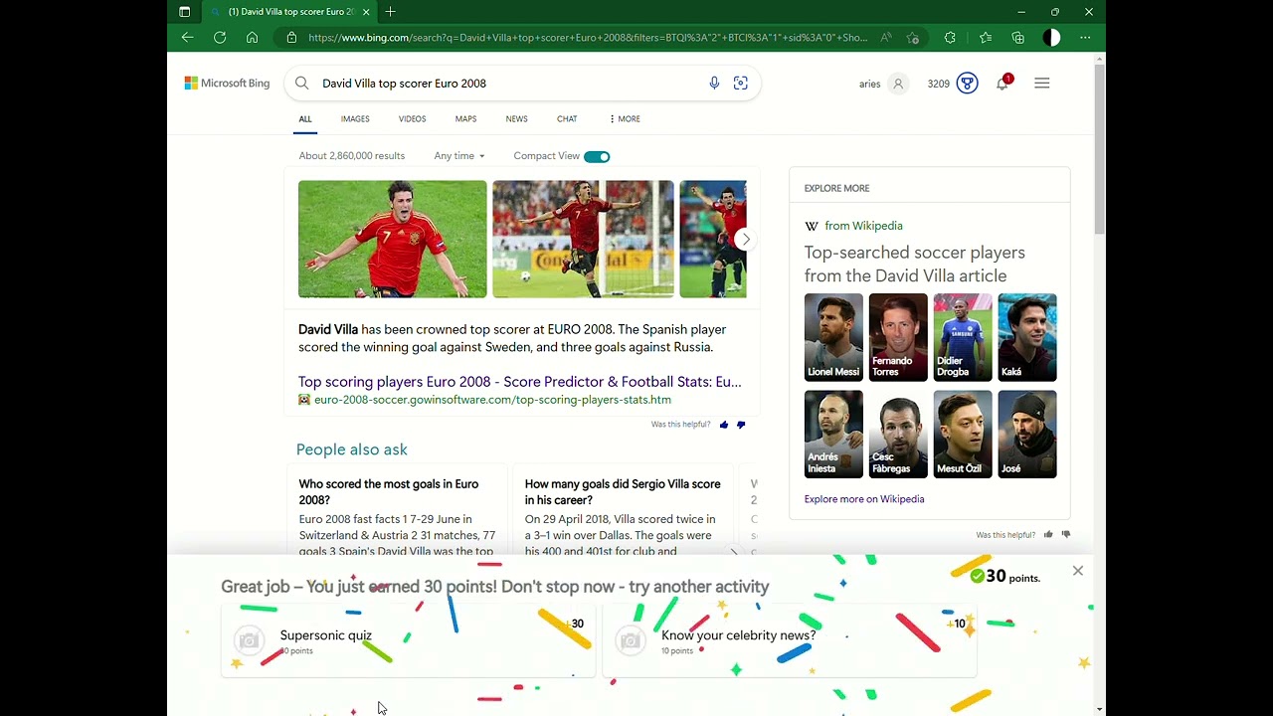The height and width of the screenshot is (716, 1273).
Task: Select the Didier Drogba player card
Action: tap(963, 337)
